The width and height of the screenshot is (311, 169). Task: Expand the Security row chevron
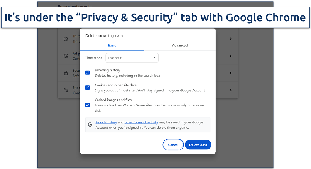coord(230,73)
